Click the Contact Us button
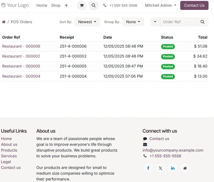The height and width of the screenshot is (182, 214). pos(194,6)
